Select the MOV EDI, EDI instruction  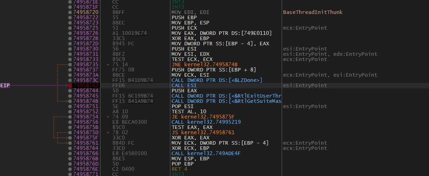pos(190,12)
